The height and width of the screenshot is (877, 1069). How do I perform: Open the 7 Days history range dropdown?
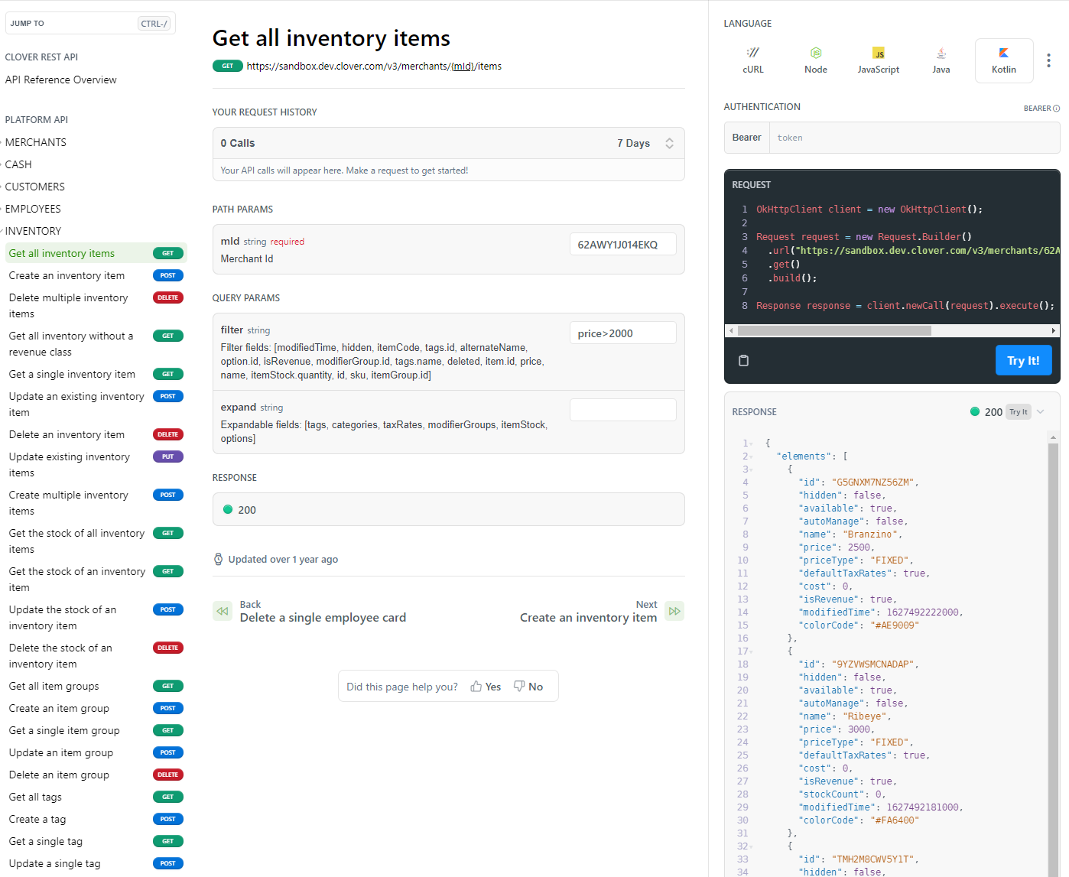point(645,143)
